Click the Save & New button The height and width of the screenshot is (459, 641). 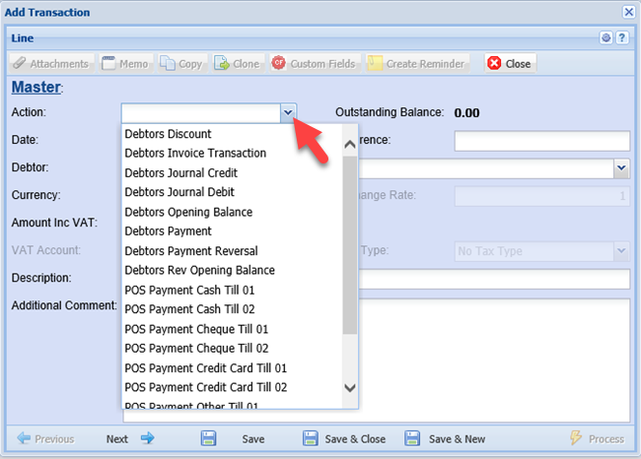(445, 439)
